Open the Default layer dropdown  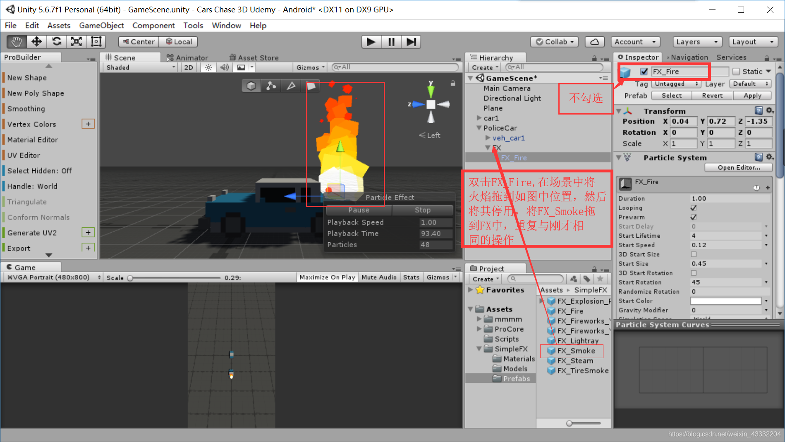751,84
